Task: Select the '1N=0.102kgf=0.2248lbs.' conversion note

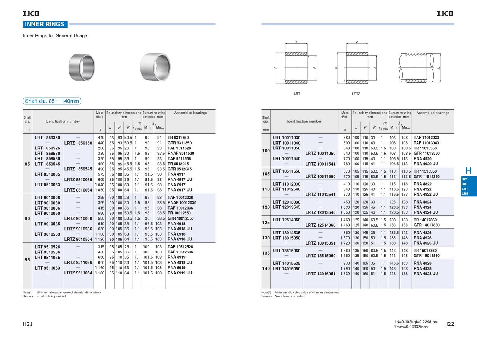Action: click(416, 322)
